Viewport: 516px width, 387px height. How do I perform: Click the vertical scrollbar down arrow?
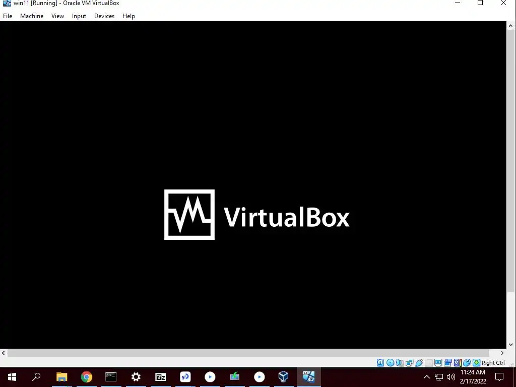click(511, 345)
